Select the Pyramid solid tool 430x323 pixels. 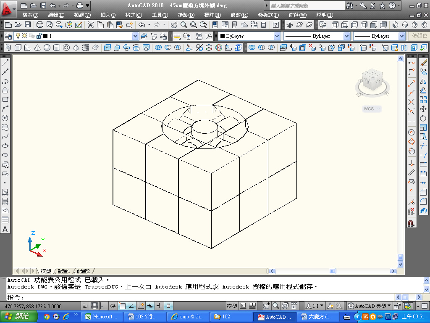76,48
